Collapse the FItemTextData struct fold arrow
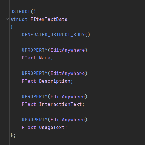The width and height of the screenshot is (145, 145). click(7, 19)
